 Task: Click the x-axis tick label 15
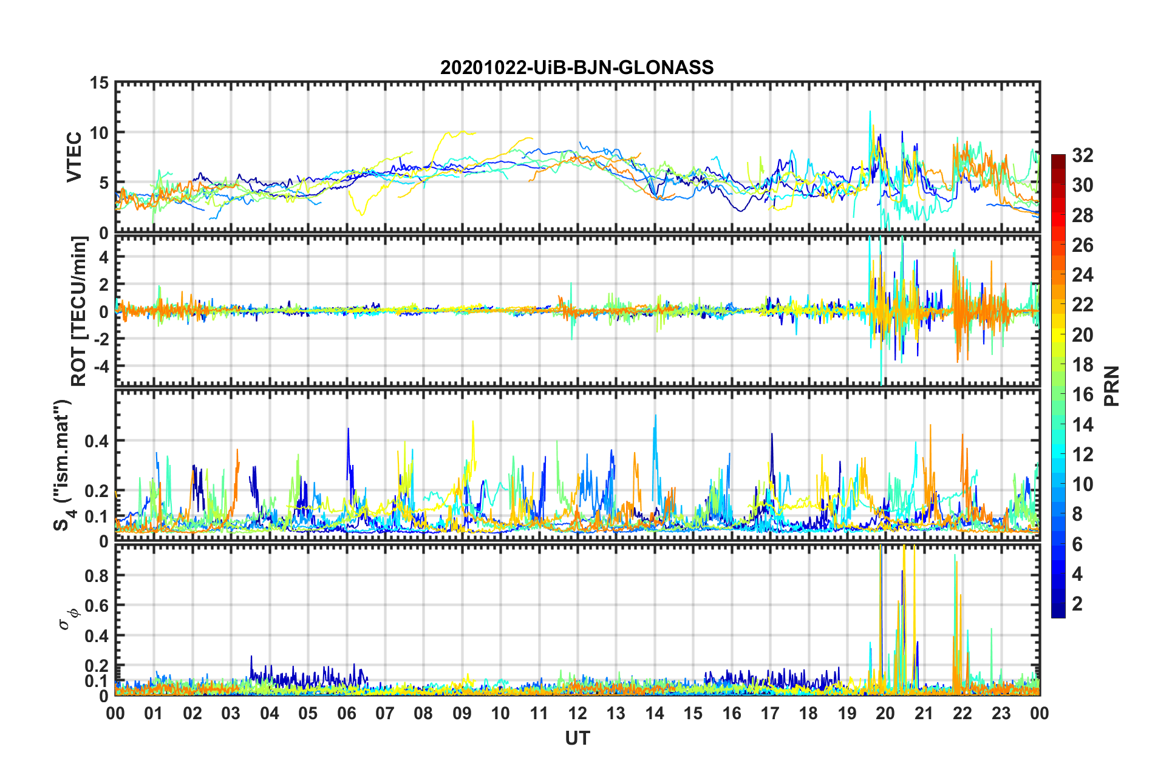[x=693, y=713]
